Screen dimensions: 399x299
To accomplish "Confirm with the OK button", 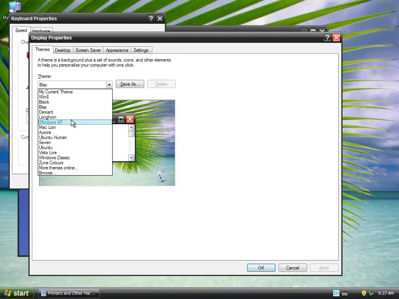I will pyautogui.click(x=261, y=268).
